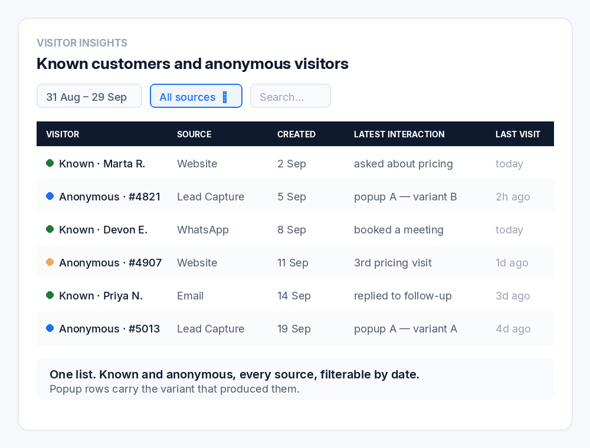Viewport: 590px width, 448px height.
Task: Click the 1d ago last visit
Action: pos(512,263)
